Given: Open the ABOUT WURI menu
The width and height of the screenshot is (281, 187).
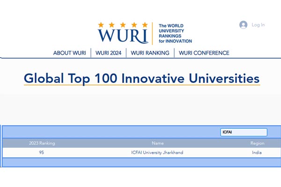Looking at the screenshot, I should pos(69,53).
